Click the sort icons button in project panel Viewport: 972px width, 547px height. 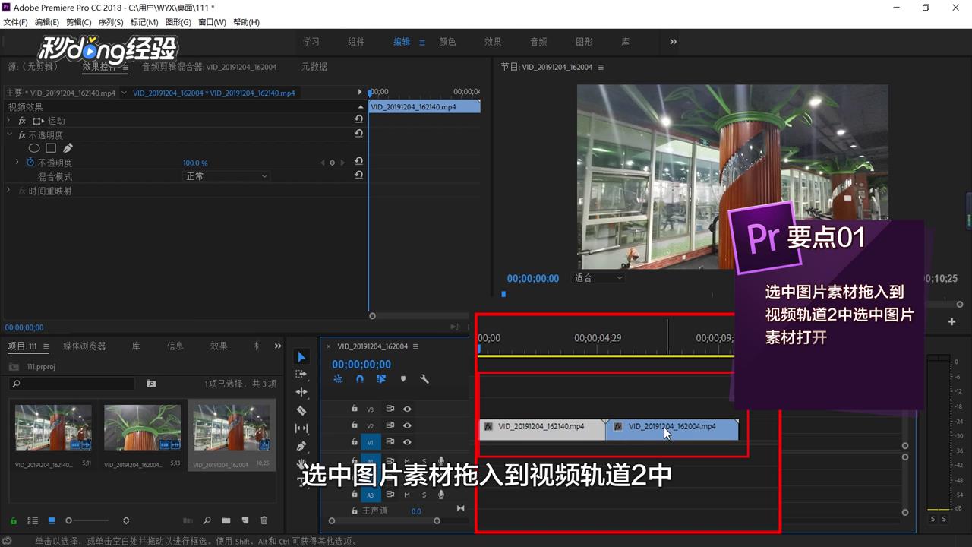126,520
